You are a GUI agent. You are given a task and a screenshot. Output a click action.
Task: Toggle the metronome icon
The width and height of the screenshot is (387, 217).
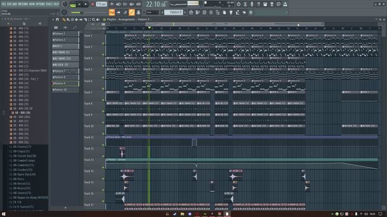pos(112,4)
